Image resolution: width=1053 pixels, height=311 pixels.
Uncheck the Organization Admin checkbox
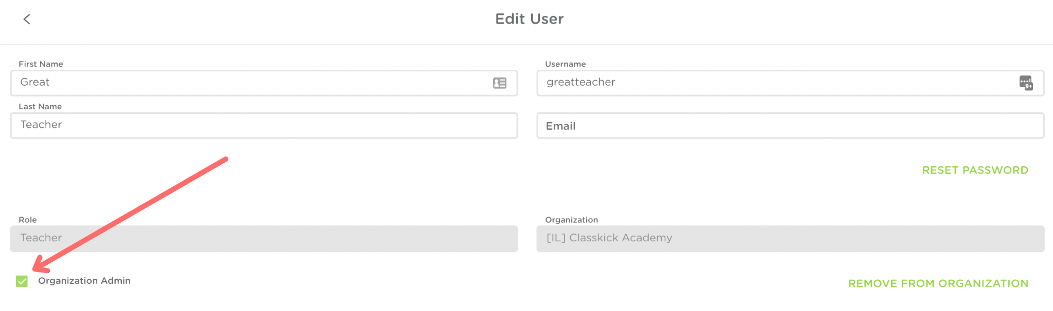22,281
